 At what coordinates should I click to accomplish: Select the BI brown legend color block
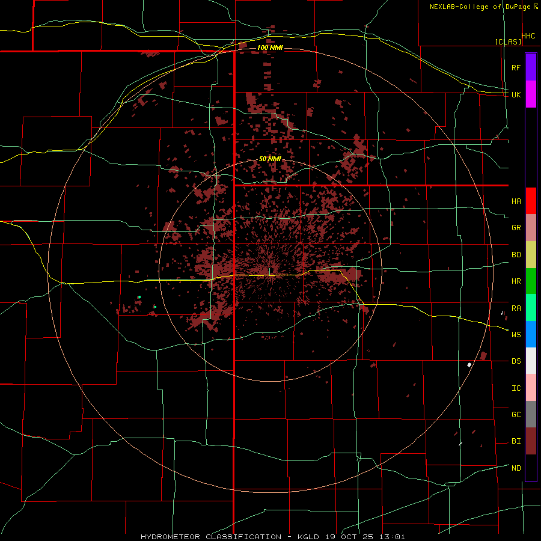(531, 441)
